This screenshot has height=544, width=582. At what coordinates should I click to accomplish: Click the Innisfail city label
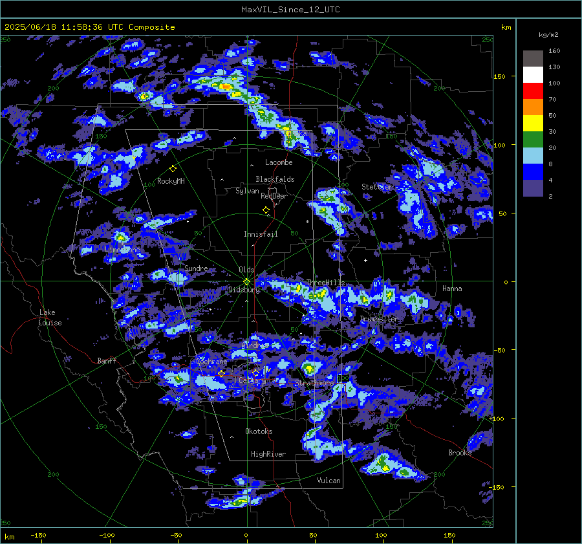tap(261, 234)
